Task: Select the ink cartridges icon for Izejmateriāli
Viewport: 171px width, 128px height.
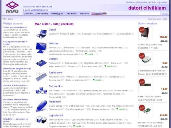Action: tap(41, 120)
